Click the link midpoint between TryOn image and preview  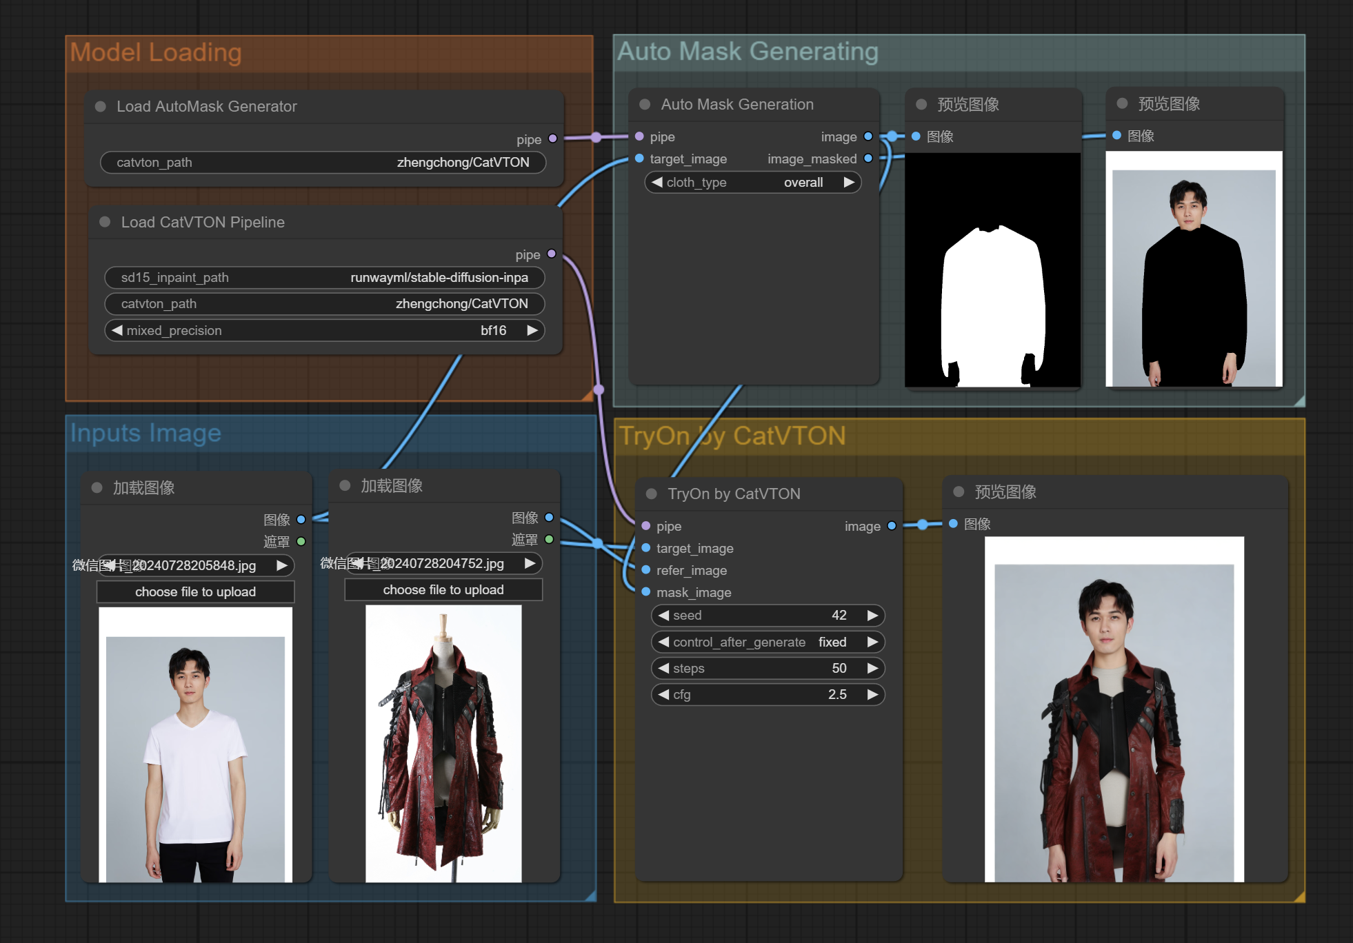(923, 525)
